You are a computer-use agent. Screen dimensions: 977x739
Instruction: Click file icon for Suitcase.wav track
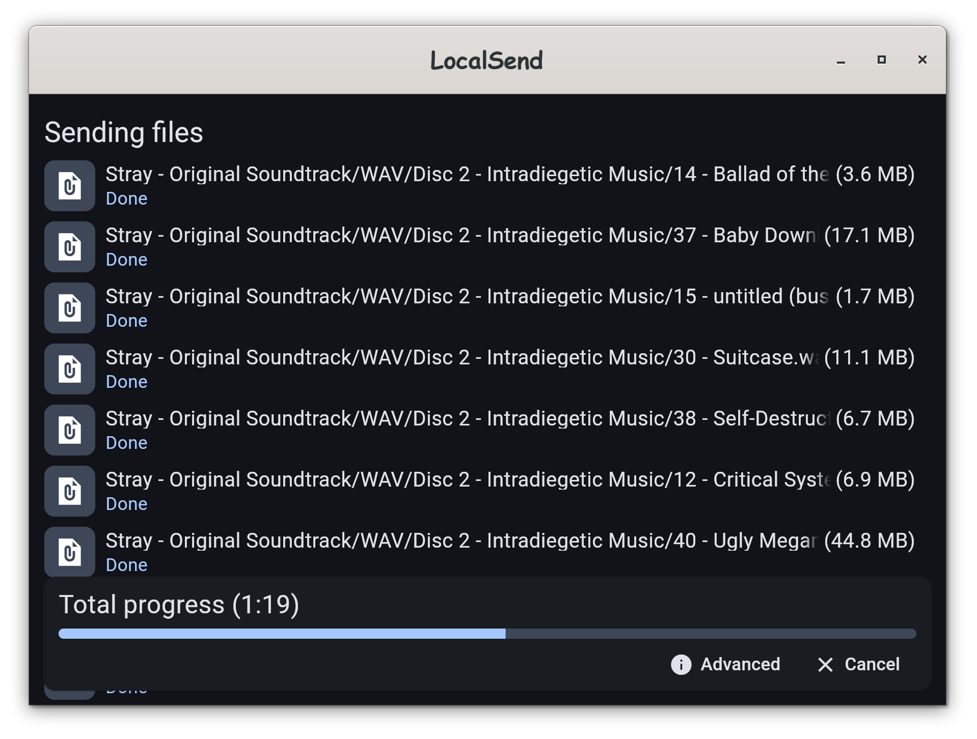click(x=70, y=369)
